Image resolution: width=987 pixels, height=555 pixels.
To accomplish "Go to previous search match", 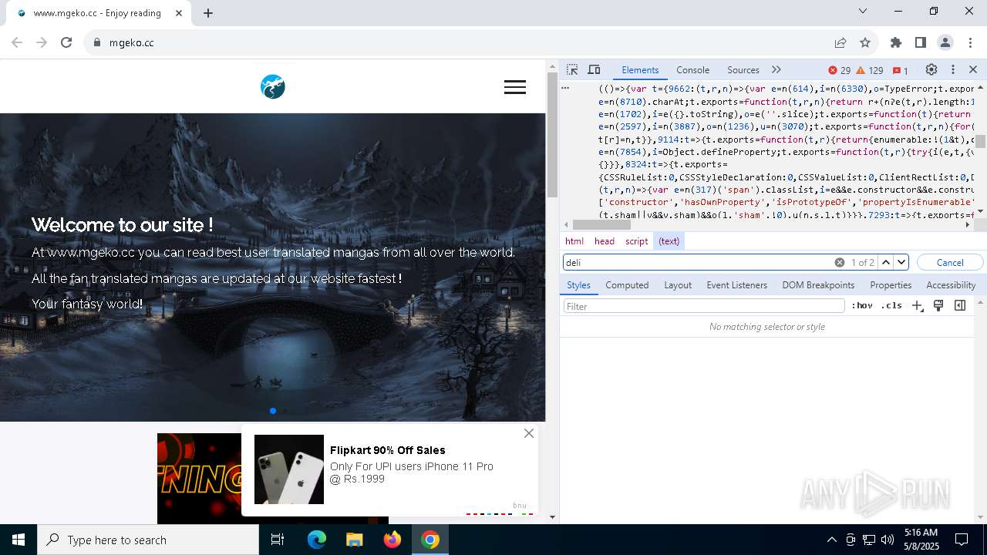I will (x=886, y=262).
